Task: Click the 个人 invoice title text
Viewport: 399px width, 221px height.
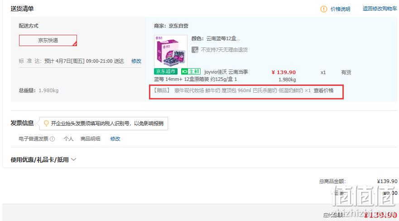Action: (x=68, y=139)
